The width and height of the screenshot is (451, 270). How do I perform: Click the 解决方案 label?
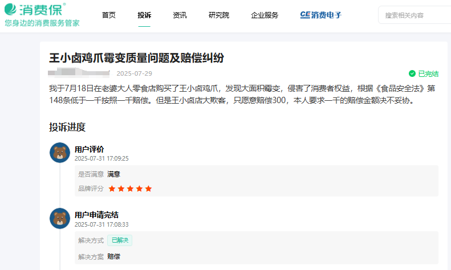click(91, 256)
